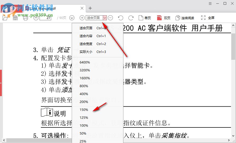Rotate the page clockwise
Viewport: 236px width, 143px height.
pos(131,18)
